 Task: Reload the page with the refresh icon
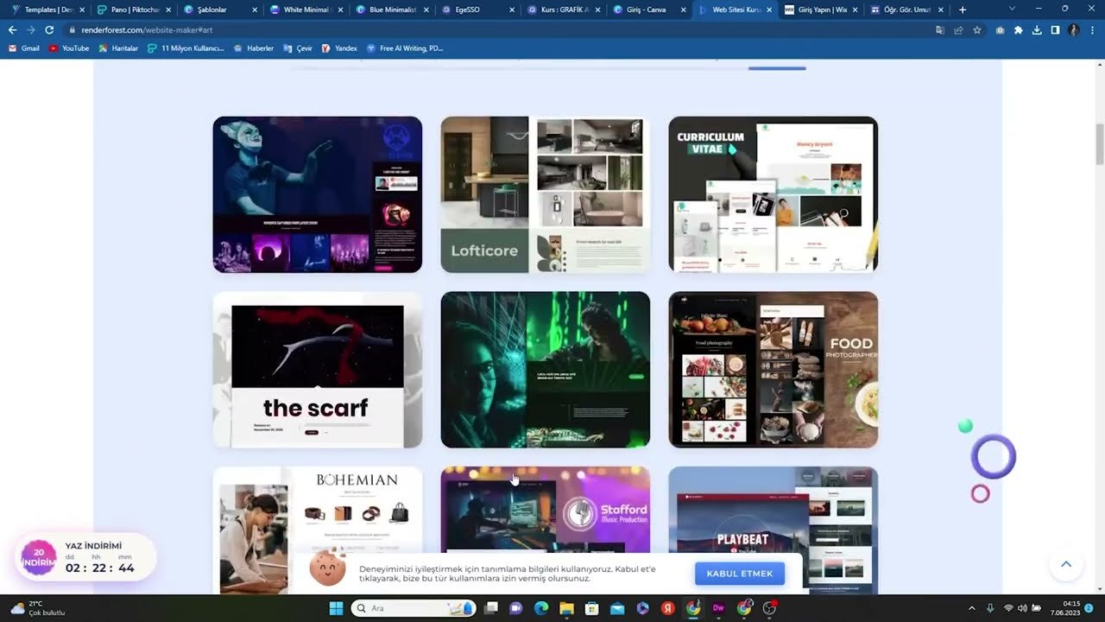[x=49, y=29]
